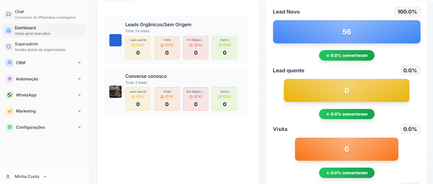Open the Superadmin global management page
433x184 pixels.
point(40,46)
